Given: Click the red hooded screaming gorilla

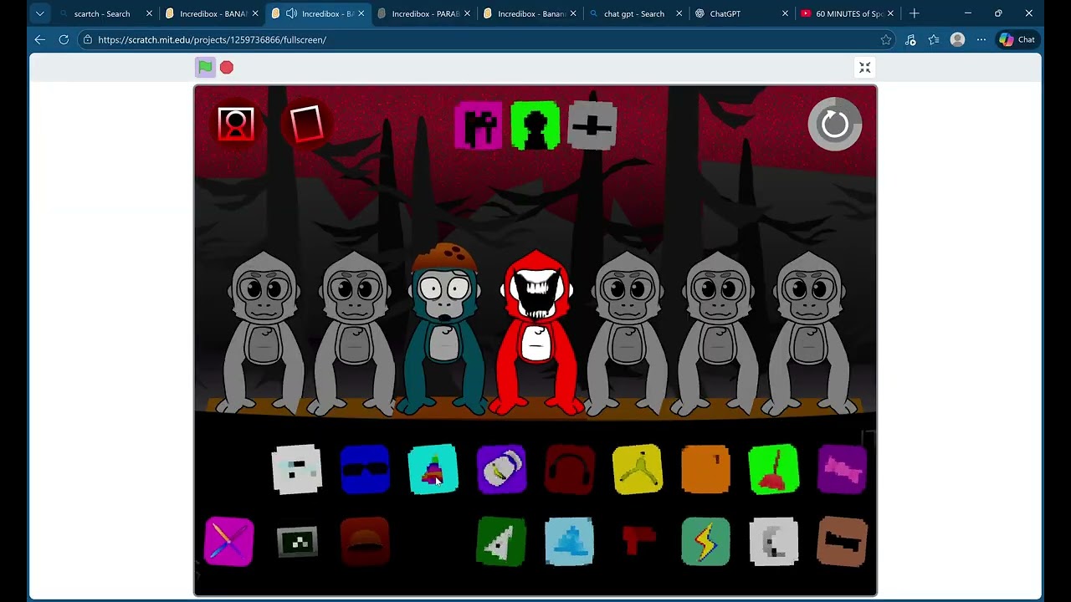Looking at the screenshot, I should pos(536,333).
